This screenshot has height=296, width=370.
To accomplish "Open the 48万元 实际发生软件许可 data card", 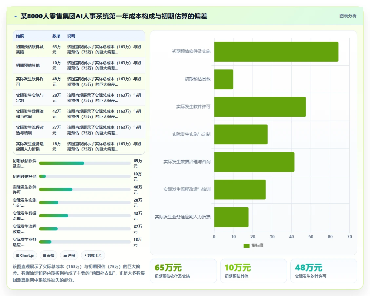I will [323, 271].
